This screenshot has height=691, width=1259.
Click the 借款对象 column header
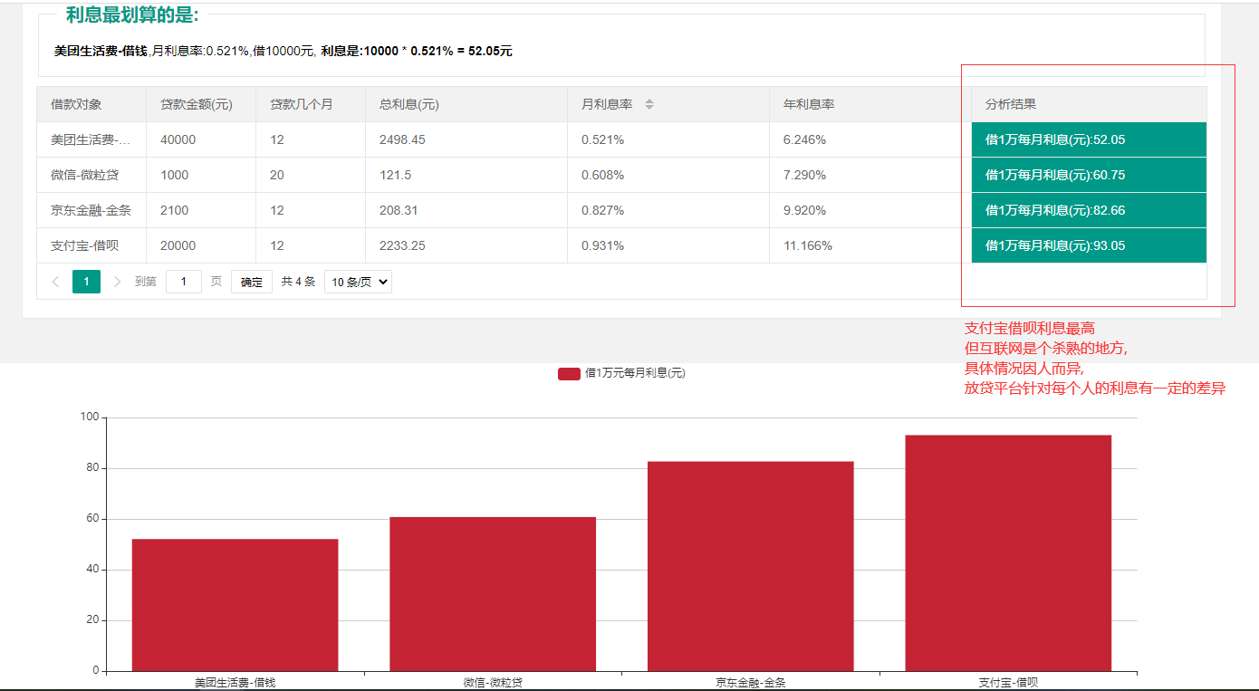coord(91,104)
